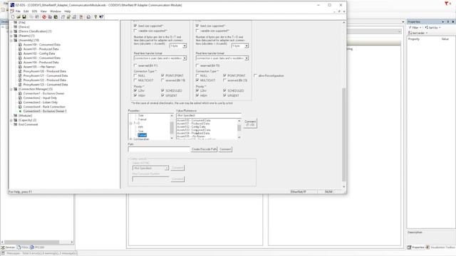The width and height of the screenshot is (456, 256).
Task: Click the Comment button beside Path field
Action: 225,149
